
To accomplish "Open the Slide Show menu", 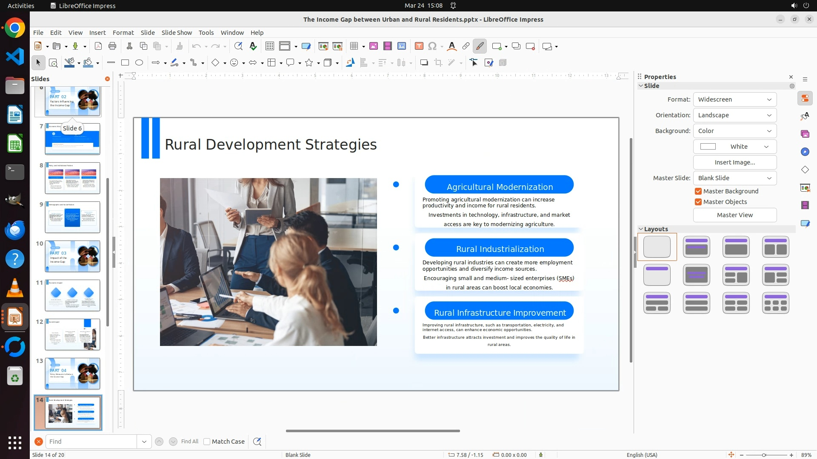I will click(x=177, y=33).
